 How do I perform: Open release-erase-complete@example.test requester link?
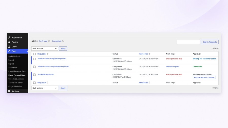tap(53, 67)
